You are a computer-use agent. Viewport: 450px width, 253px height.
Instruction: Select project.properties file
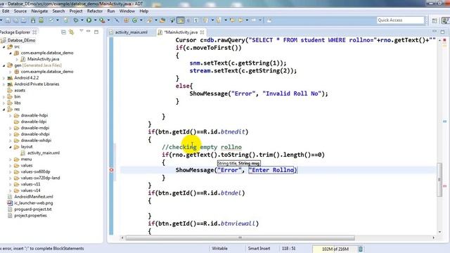[x=30, y=216]
